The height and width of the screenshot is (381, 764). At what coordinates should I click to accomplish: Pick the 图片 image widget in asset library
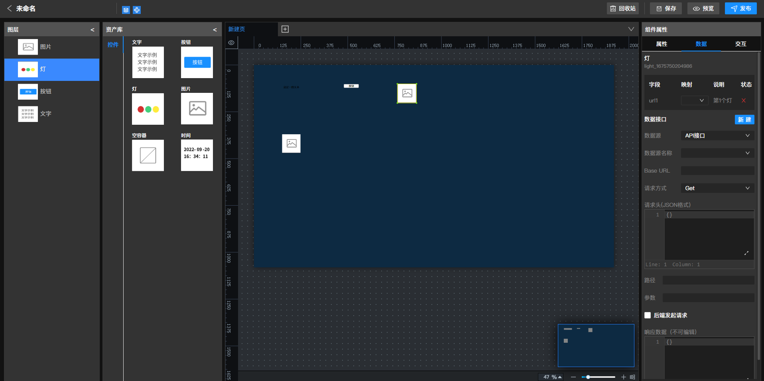[x=197, y=109]
